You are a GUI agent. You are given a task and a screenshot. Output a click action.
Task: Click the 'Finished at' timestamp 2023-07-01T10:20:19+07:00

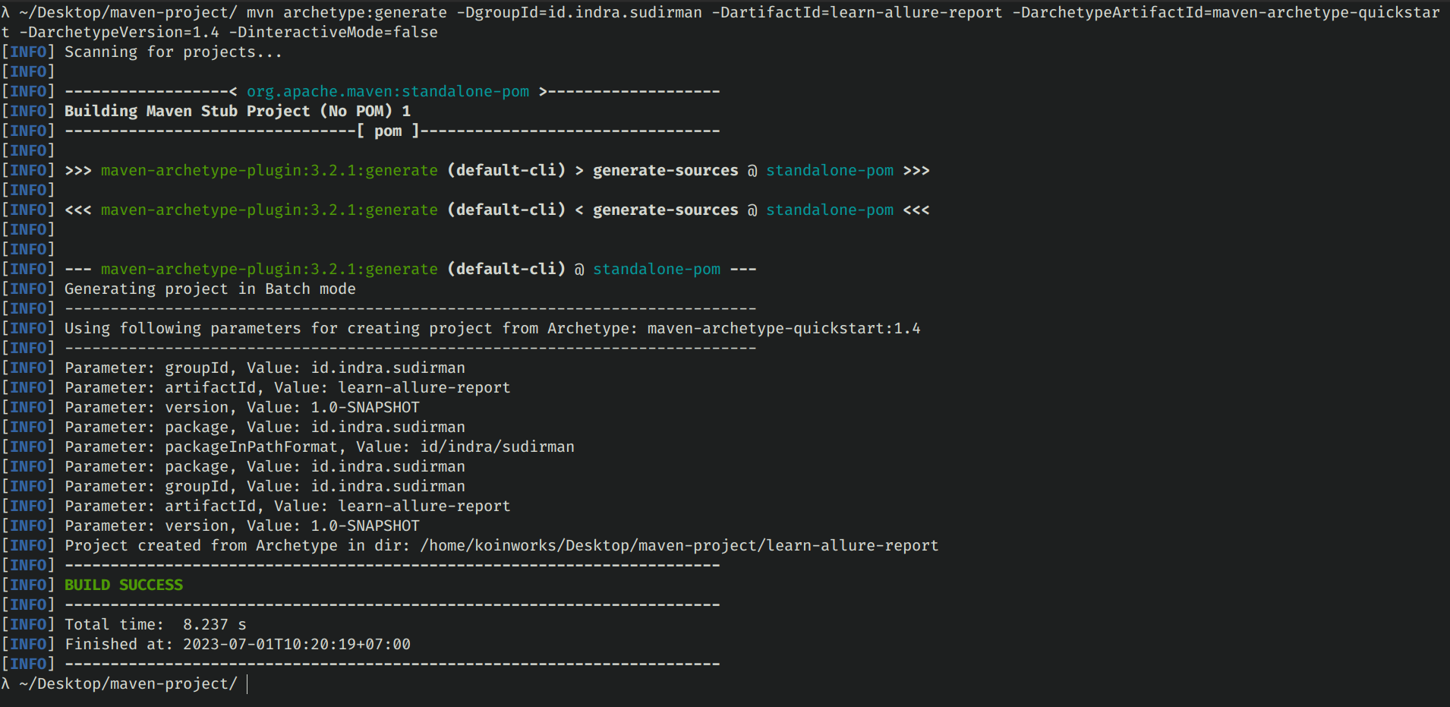coord(296,644)
